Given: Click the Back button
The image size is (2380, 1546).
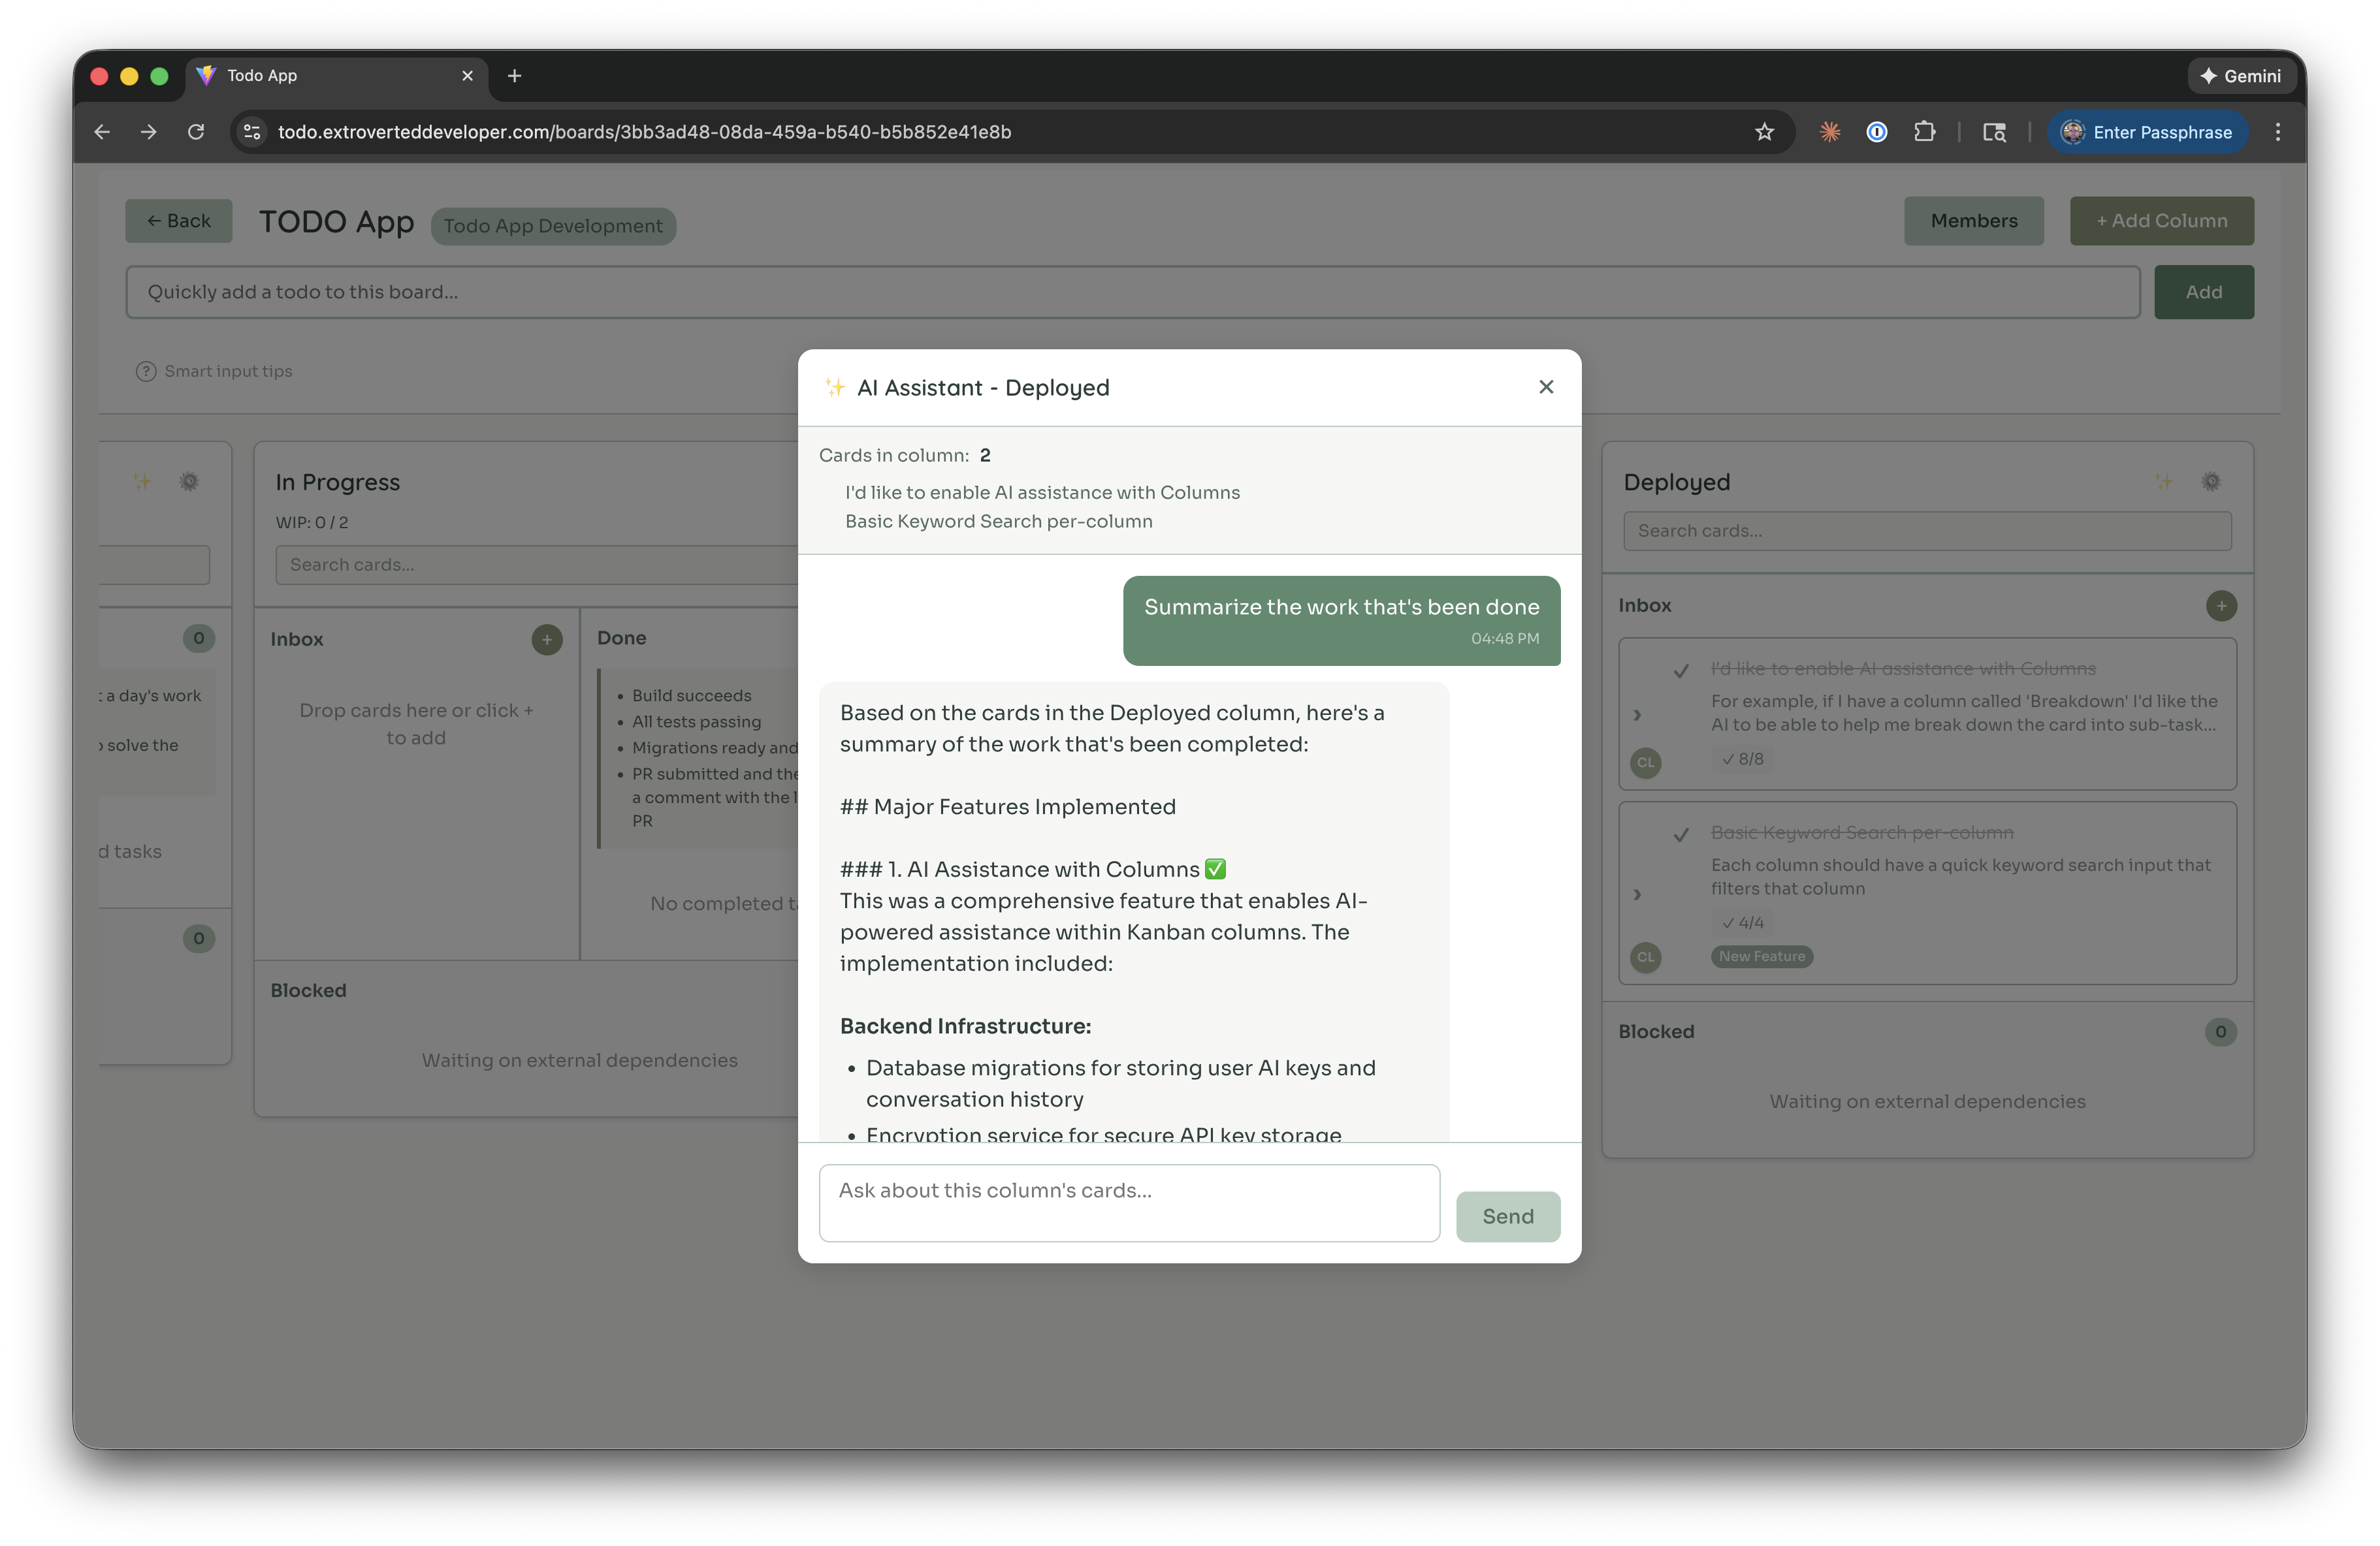Looking at the screenshot, I should [x=178, y=221].
